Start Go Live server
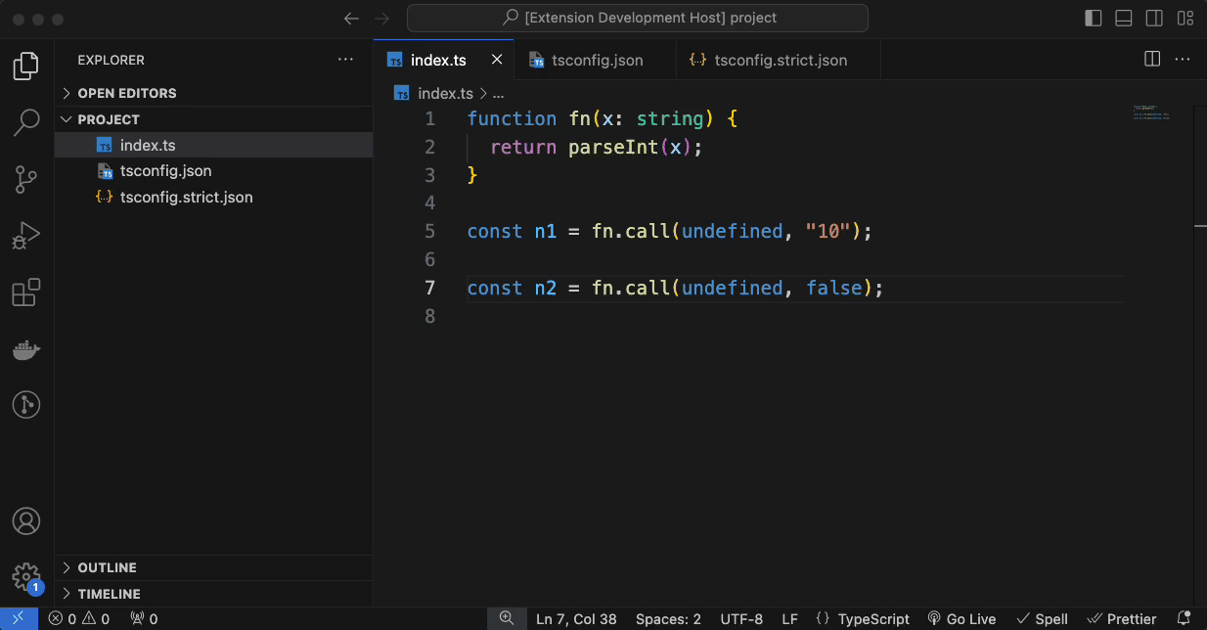The width and height of the screenshot is (1207, 630). [961, 618]
